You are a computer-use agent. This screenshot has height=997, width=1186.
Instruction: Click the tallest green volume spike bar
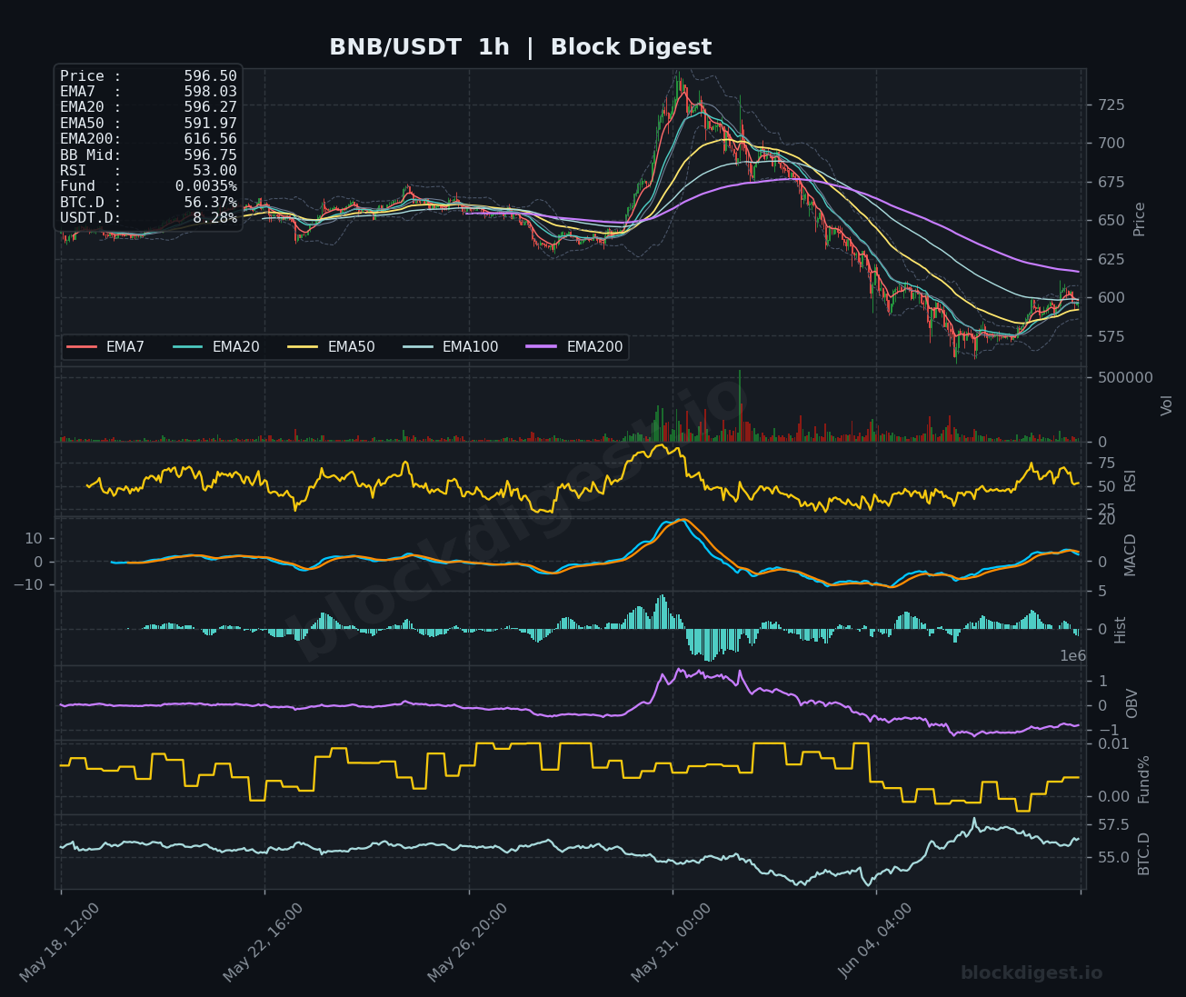point(740,405)
